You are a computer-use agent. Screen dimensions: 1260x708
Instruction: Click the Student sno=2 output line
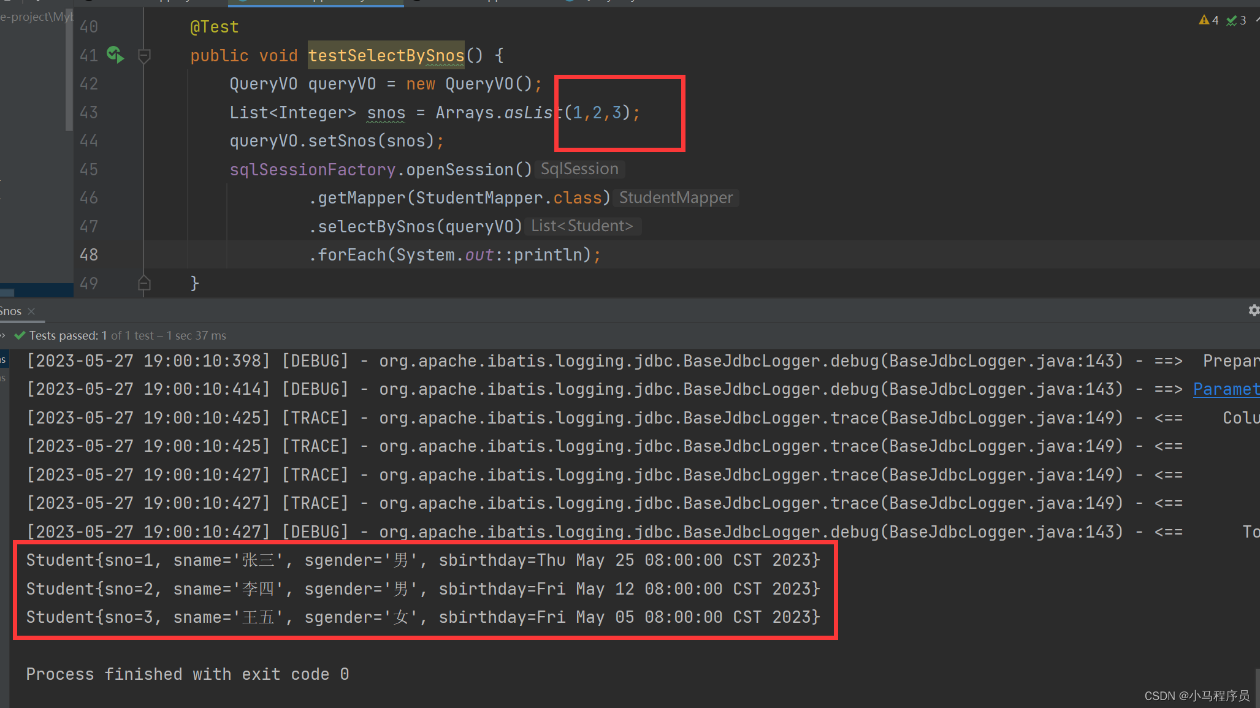[x=422, y=589]
